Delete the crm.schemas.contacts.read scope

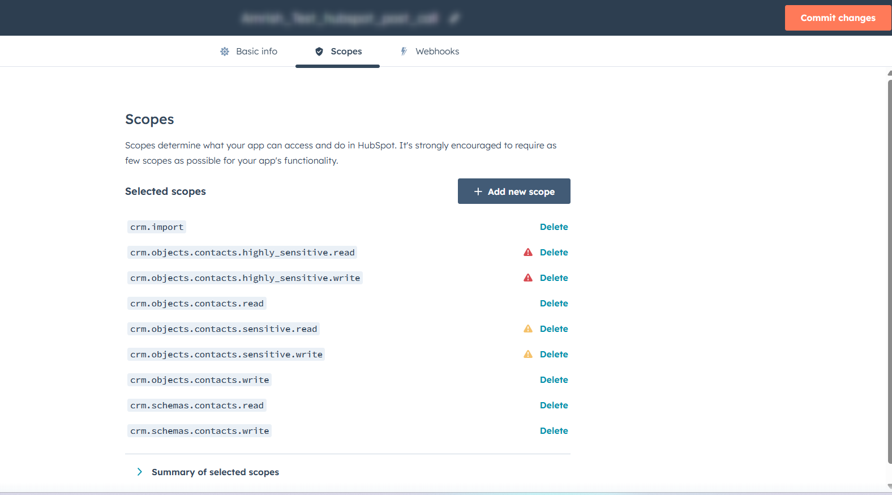pos(554,406)
